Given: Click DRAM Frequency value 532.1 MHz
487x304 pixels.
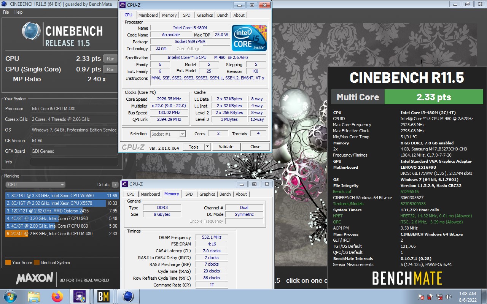Looking at the screenshot, I should click(212, 237).
